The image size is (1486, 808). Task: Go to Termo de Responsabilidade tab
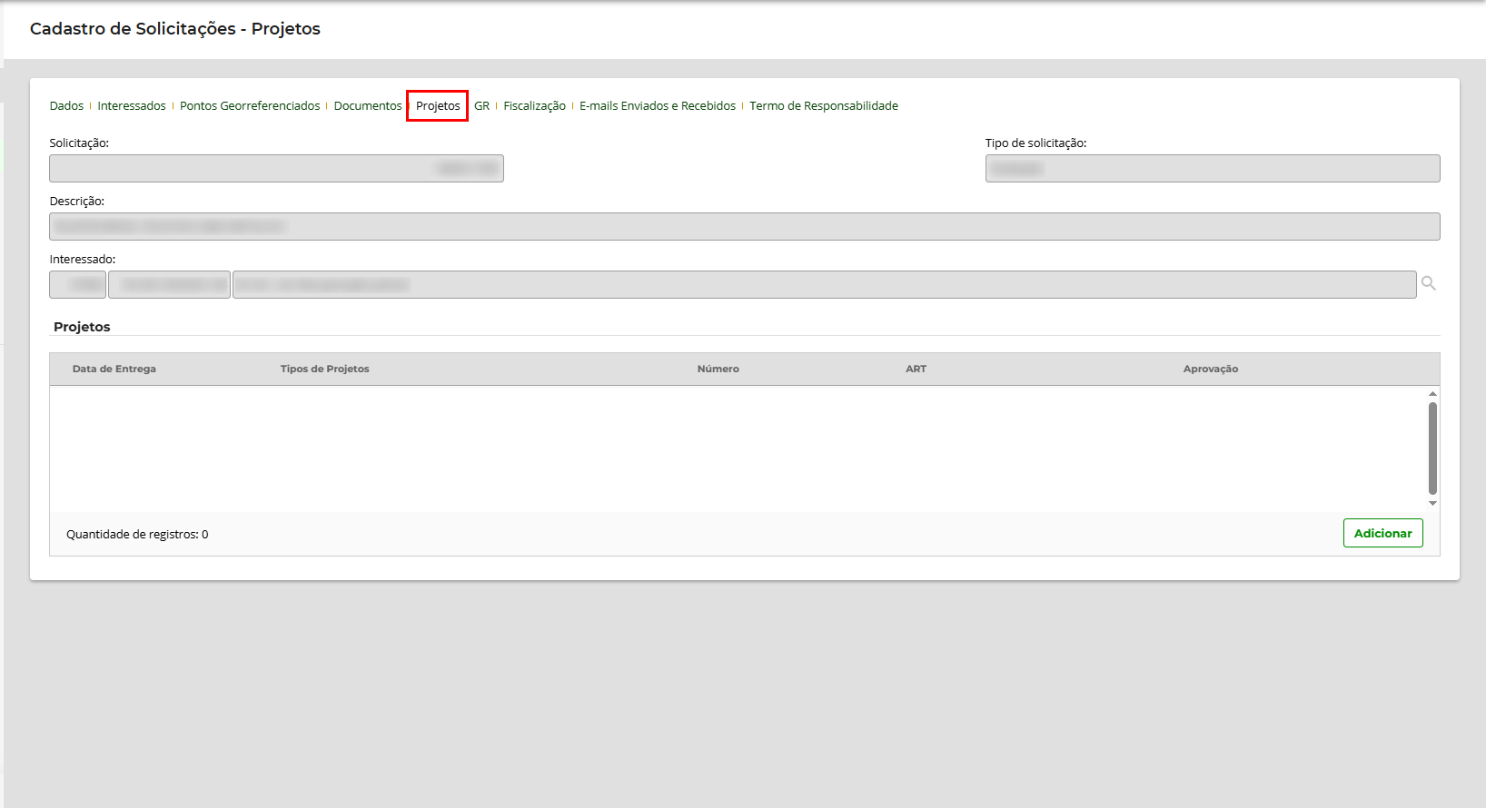(823, 106)
